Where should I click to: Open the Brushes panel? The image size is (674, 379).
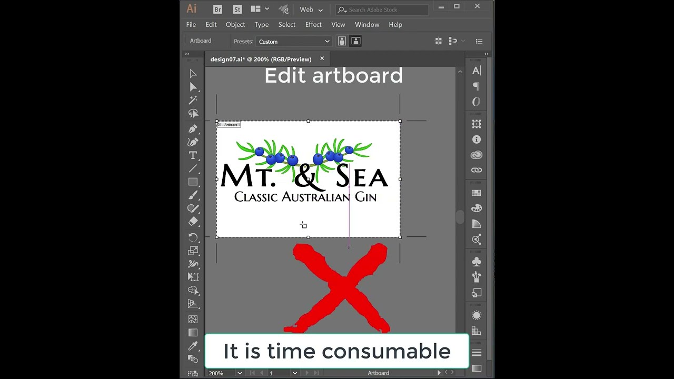click(477, 277)
